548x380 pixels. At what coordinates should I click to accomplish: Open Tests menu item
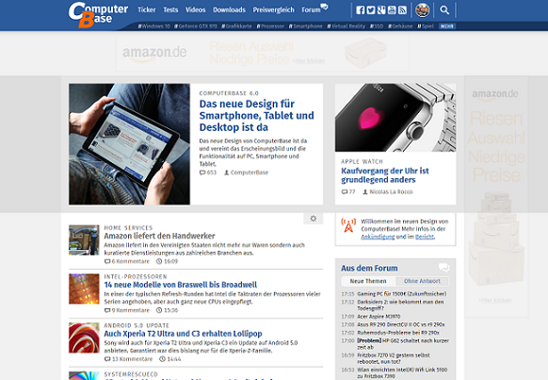[x=170, y=9]
